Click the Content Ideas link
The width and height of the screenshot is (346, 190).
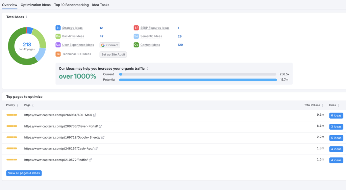150,45
